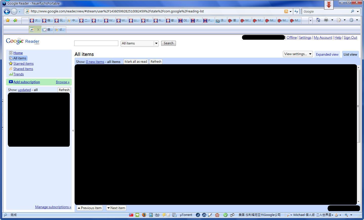
Task: Click the Trends bar chart icon
Action: pos(11,74)
